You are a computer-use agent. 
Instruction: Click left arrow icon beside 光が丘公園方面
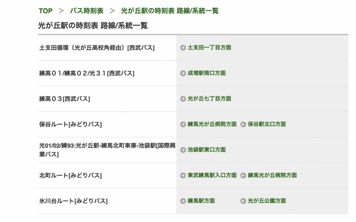pos(243,201)
